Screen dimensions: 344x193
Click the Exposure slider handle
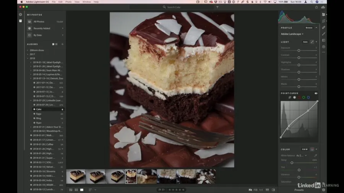pyautogui.click(x=299, y=50)
